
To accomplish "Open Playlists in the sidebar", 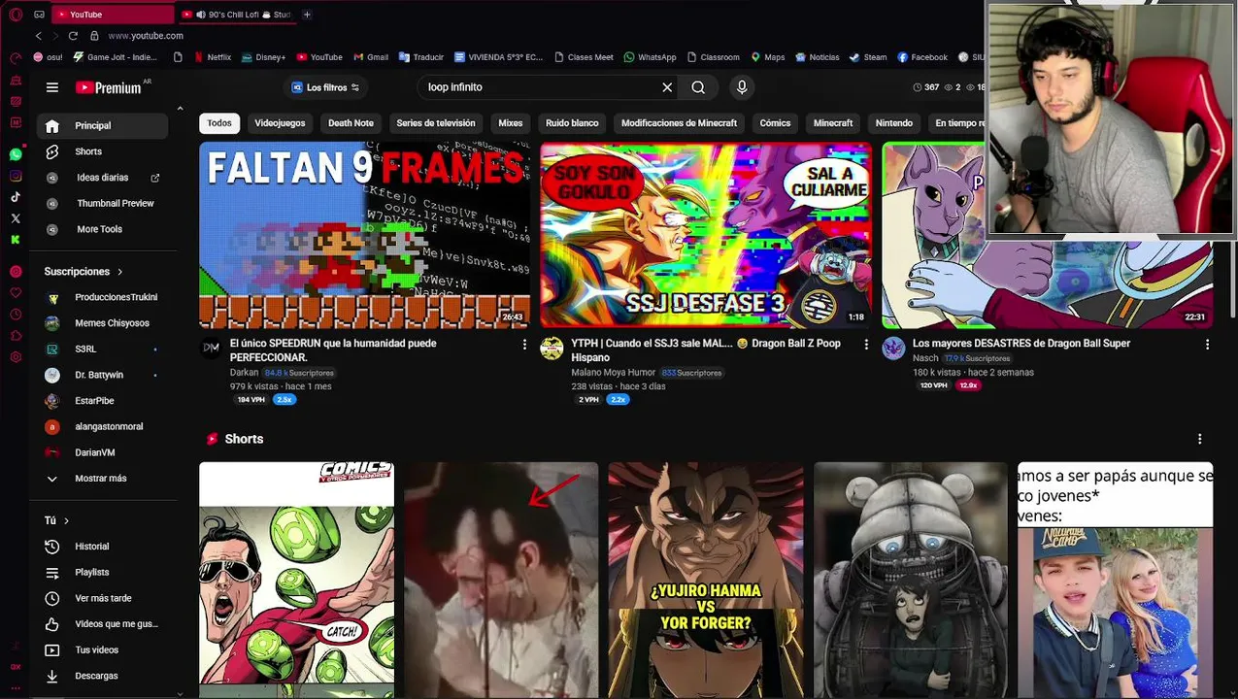I will pyautogui.click(x=102, y=573).
